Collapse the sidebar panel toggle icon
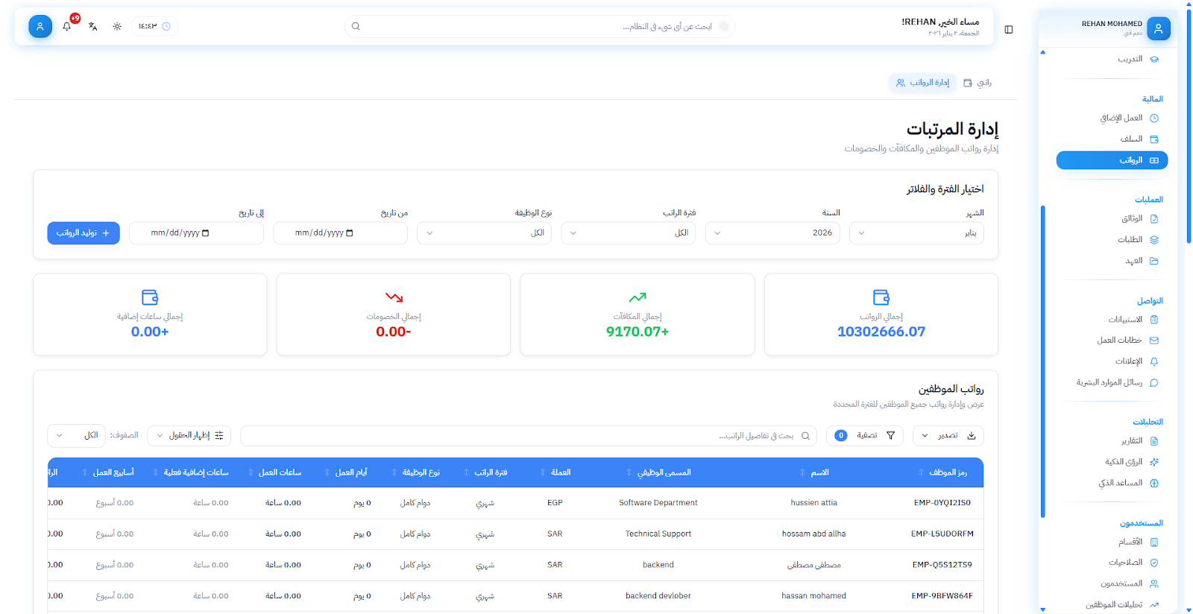This screenshot has width=1193, height=614. click(x=1009, y=30)
